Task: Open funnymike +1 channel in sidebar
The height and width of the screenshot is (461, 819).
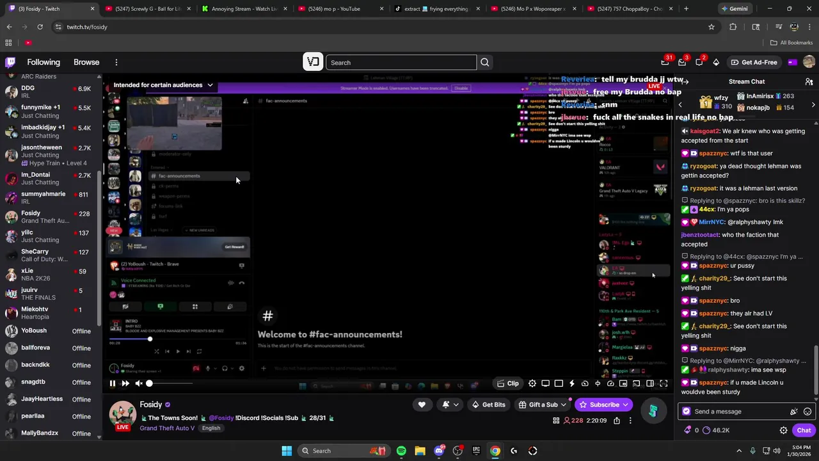Action: [50, 111]
